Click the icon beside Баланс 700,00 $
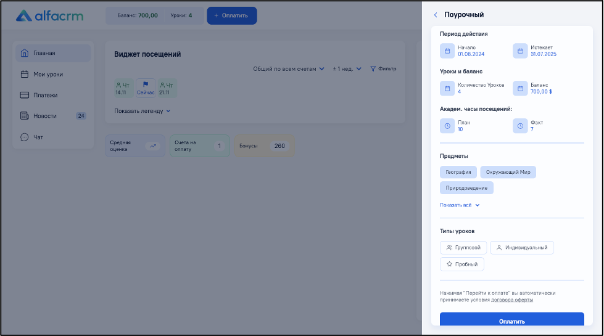 (520, 88)
